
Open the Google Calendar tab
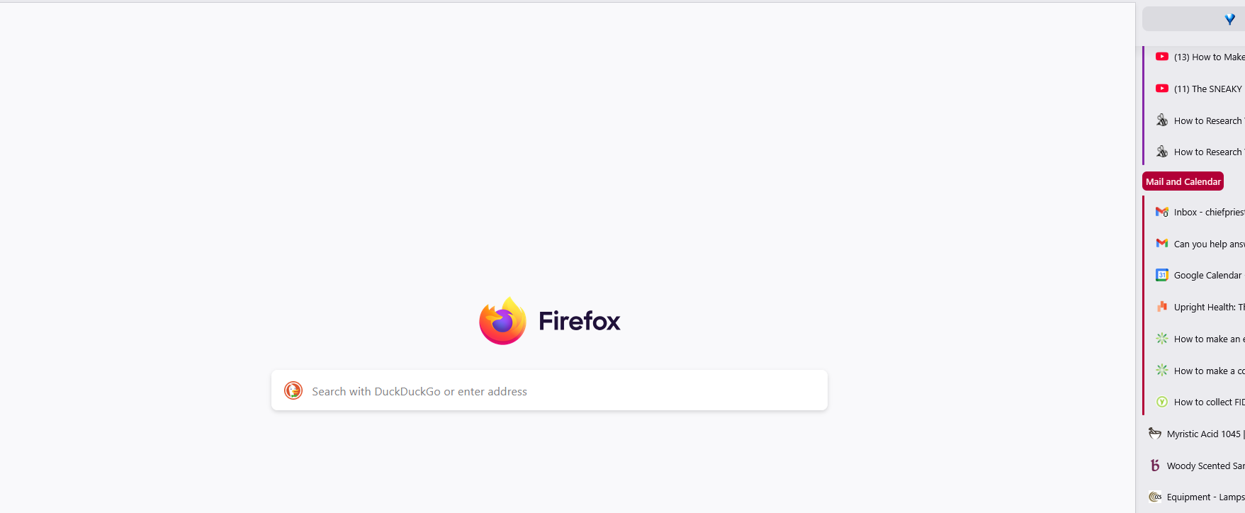(x=1196, y=275)
